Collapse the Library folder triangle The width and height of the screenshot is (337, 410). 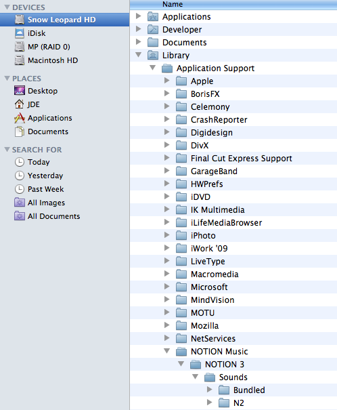pyautogui.click(x=139, y=55)
